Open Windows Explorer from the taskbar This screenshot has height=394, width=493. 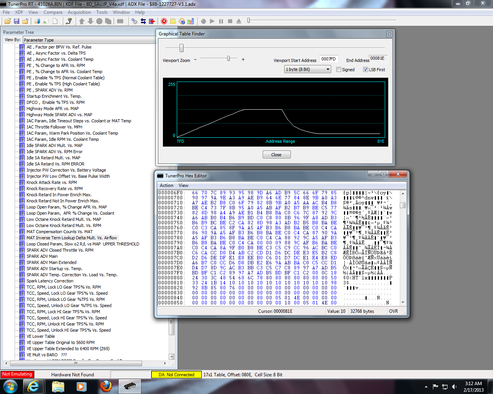(58, 386)
